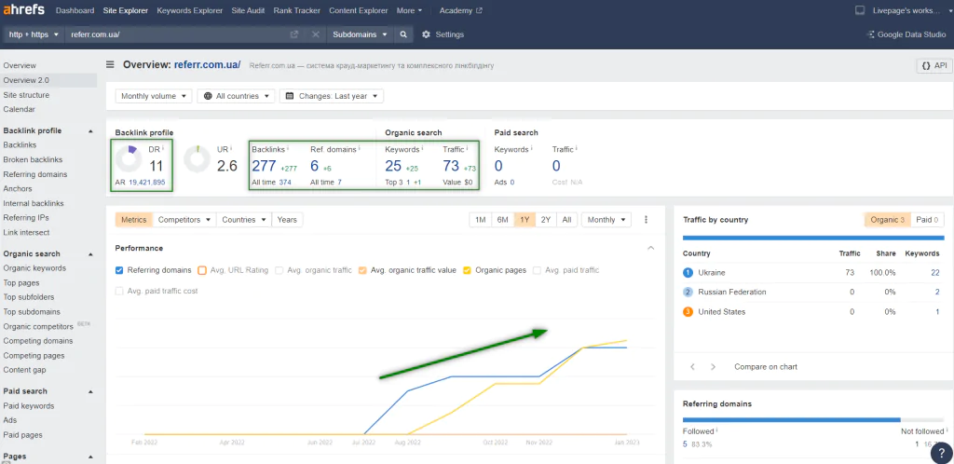Click the Backlinks info icon
This screenshot has width=954, height=464.
pyautogui.click(x=288, y=148)
